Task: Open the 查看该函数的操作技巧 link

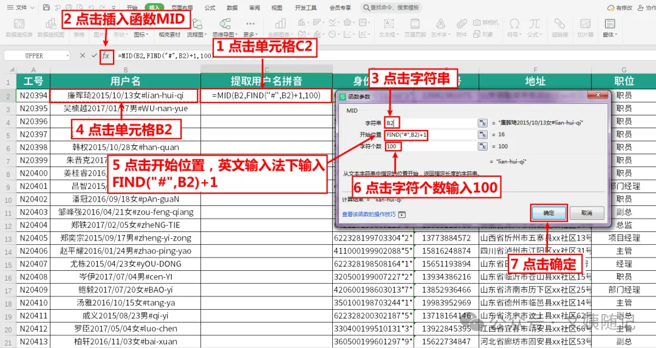Action: click(x=369, y=214)
